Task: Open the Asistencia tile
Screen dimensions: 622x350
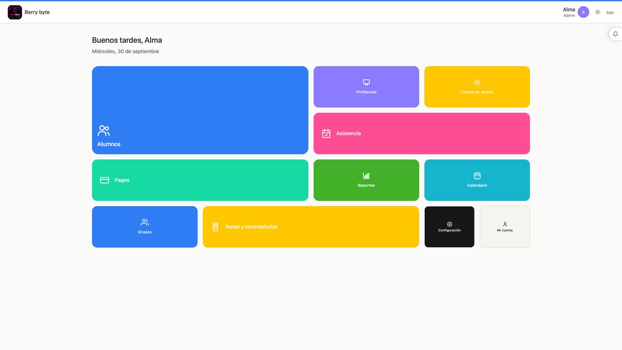Action: (422, 134)
